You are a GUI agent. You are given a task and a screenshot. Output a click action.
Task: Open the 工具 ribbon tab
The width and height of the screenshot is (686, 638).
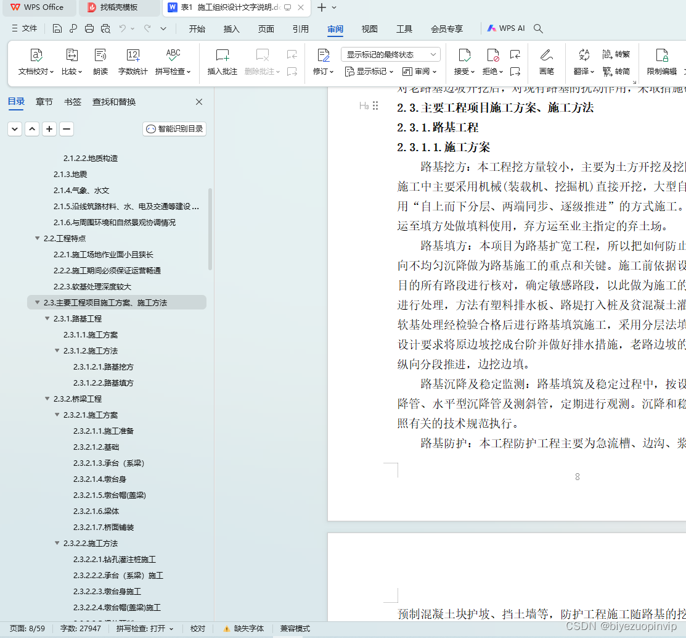click(x=404, y=29)
